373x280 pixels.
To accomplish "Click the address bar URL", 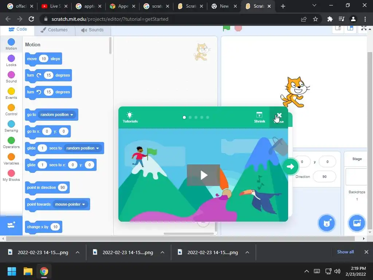I will coord(110,19).
